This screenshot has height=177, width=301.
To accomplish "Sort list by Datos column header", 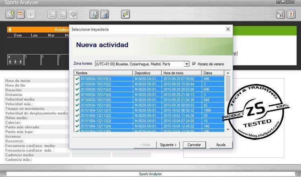I will click(x=213, y=73).
